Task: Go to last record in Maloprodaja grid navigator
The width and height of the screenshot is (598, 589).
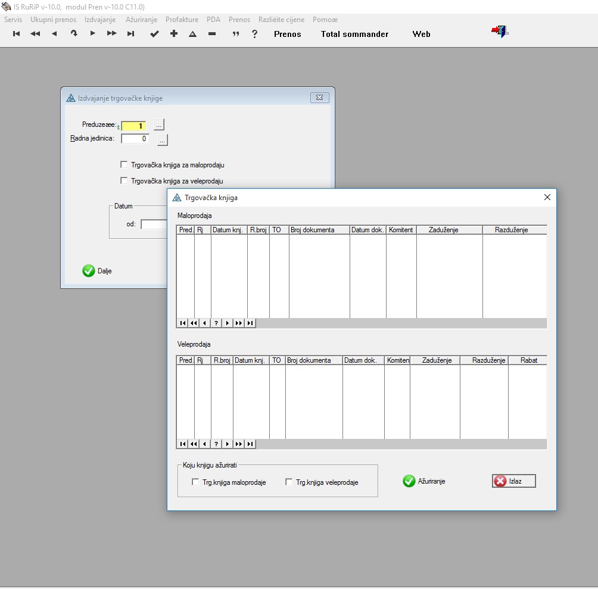Action: [250, 323]
